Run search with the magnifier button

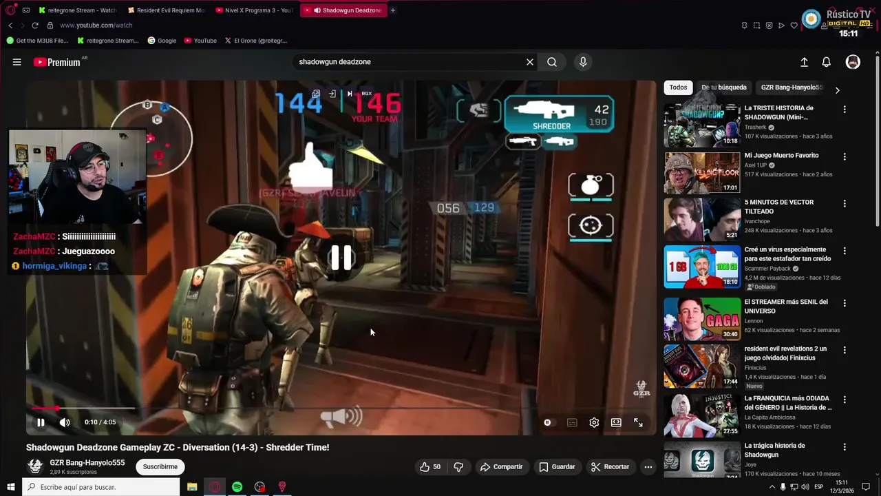(552, 62)
